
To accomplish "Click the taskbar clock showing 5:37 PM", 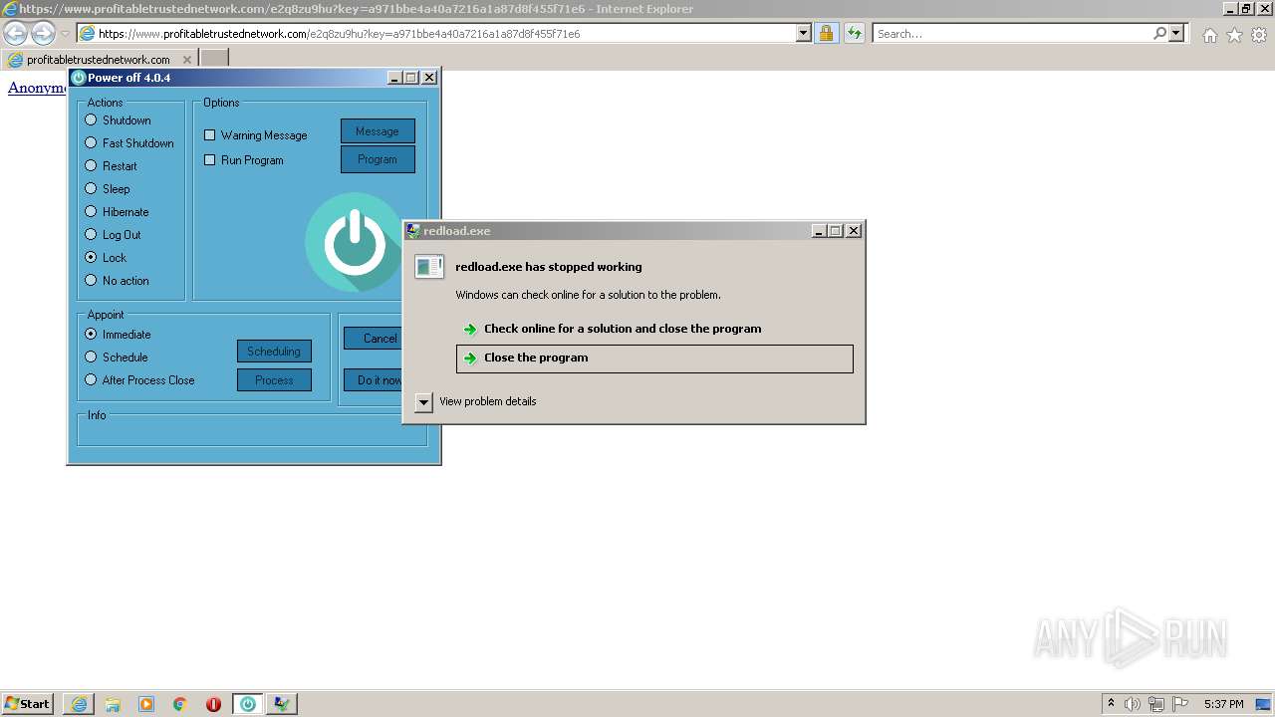I will 1223,704.
